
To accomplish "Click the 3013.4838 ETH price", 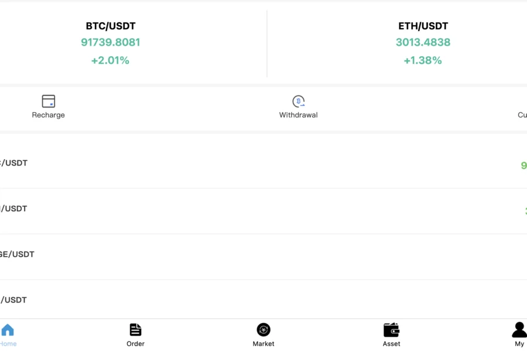I will tap(423, 42).
